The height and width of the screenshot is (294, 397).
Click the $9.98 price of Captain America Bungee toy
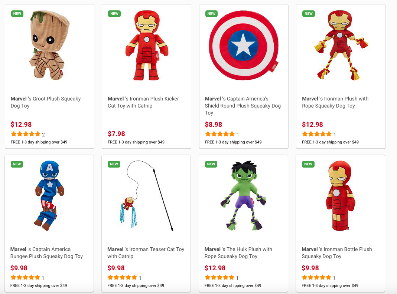point(19,268)
